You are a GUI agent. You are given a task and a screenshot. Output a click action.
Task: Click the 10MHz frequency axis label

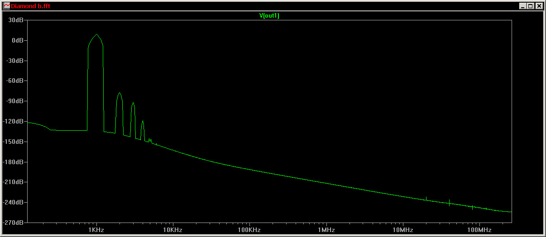(x=402, y=230)
